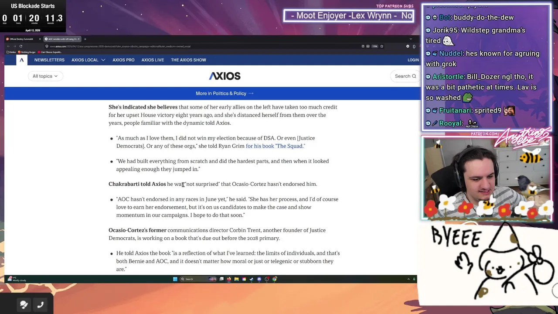Open the book 'The Squad' hyperlink

pyautogui.click(x=275, y=146)
